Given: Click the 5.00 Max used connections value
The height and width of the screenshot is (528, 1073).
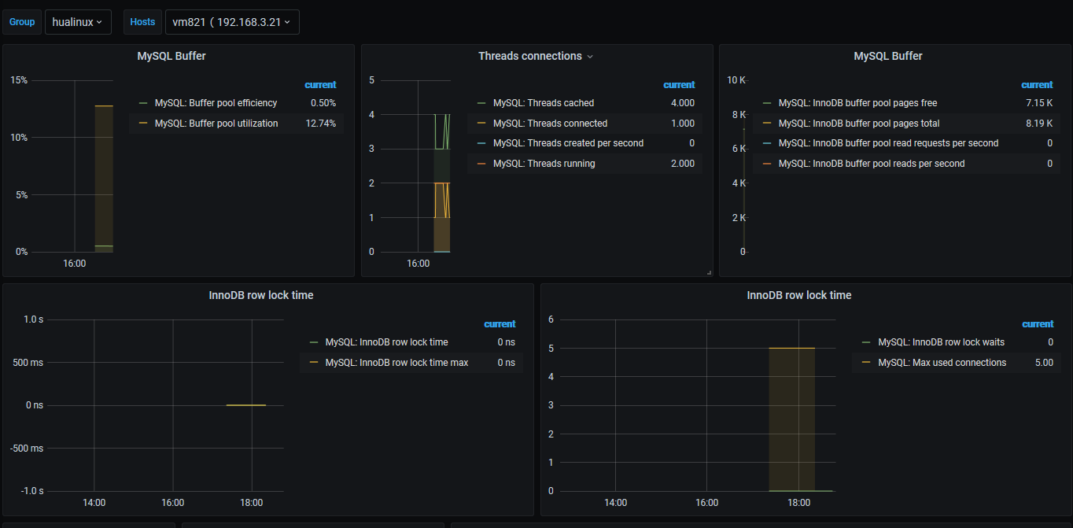Looking at the screenshot, I should point(1044,363).
